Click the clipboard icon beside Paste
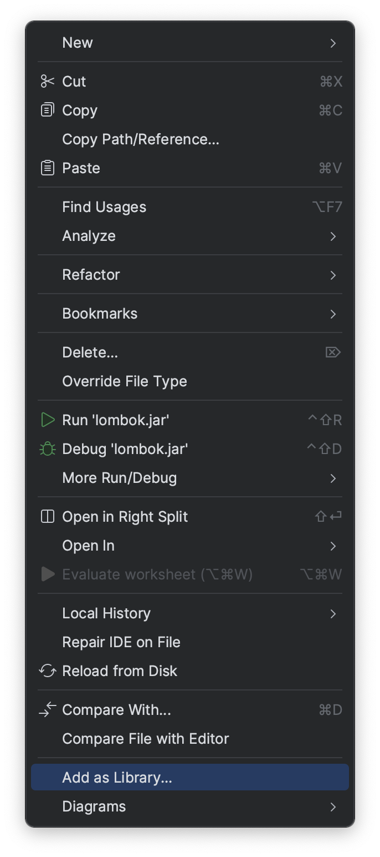This screenshot has height=857, width=380. click(x=47, y=168)
